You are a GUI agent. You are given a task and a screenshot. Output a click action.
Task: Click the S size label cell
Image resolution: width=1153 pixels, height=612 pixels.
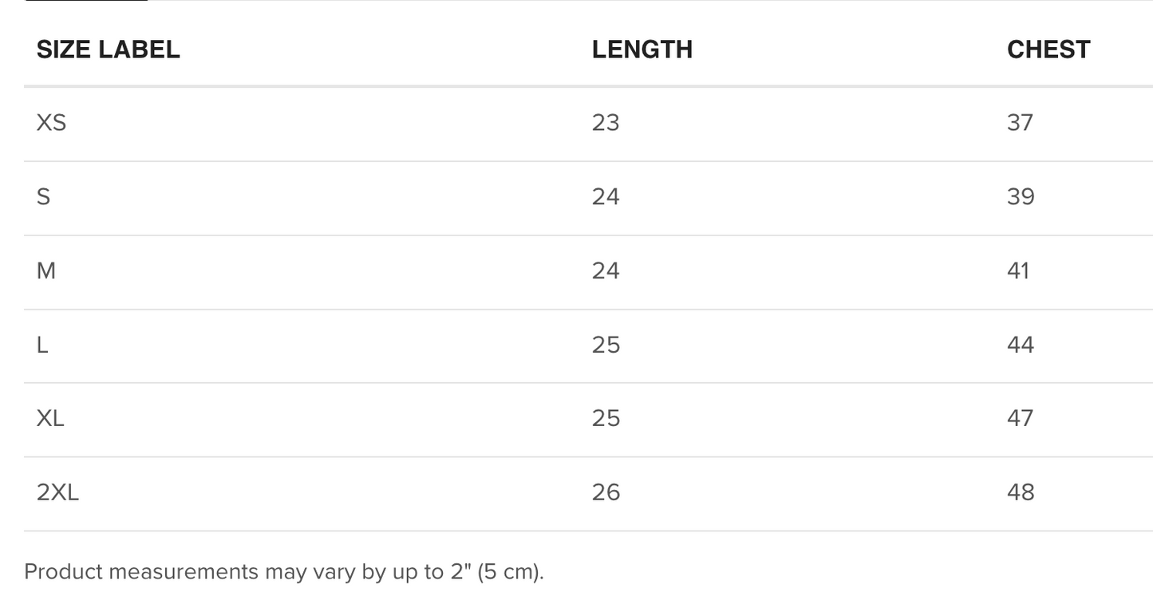point(43,197)
